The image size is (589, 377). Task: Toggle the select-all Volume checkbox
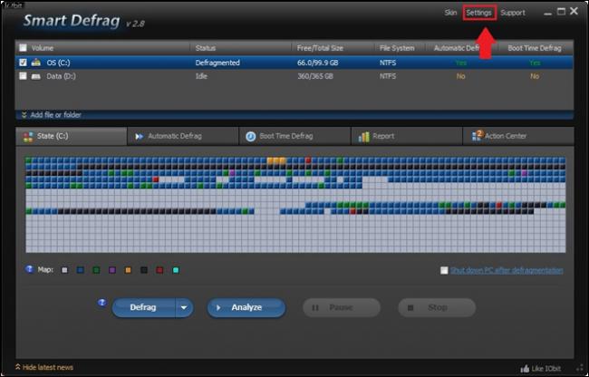(23, 48)
